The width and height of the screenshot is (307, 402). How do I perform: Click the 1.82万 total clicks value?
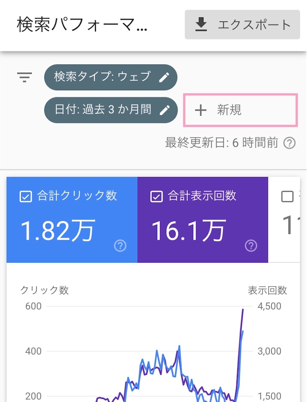click(58, 230)
